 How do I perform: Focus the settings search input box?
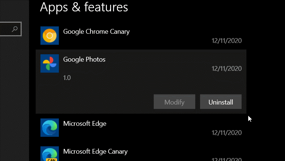(x=6, y=29)
